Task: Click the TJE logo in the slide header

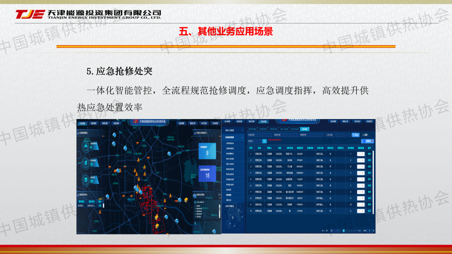Action: coord(29,15)
